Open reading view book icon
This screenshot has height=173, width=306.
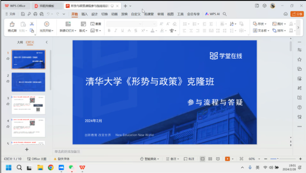click(218, 159)
